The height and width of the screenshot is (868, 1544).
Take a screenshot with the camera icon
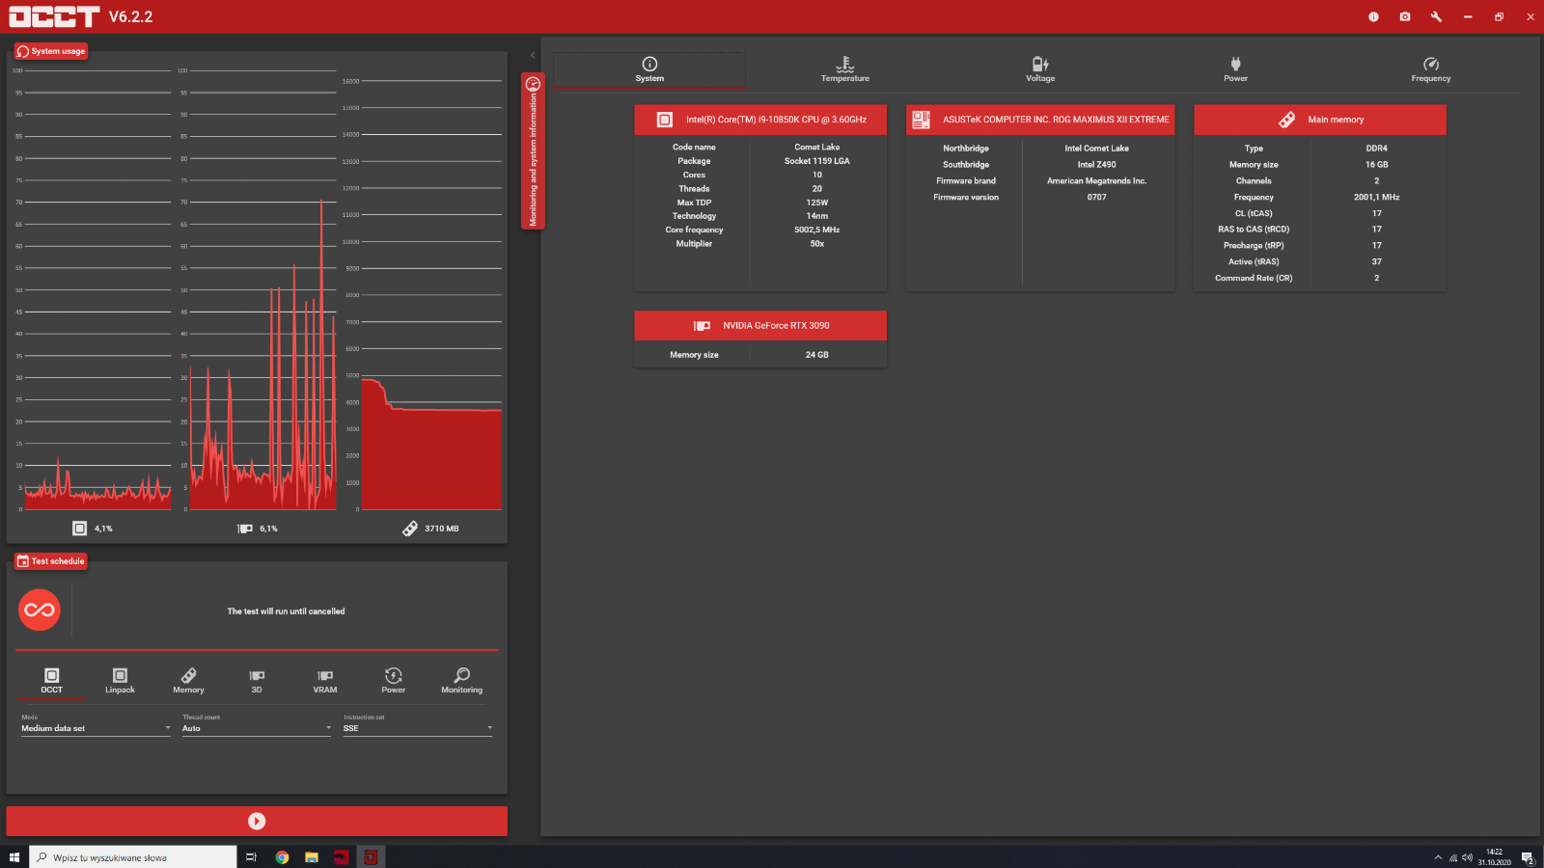1405,16
